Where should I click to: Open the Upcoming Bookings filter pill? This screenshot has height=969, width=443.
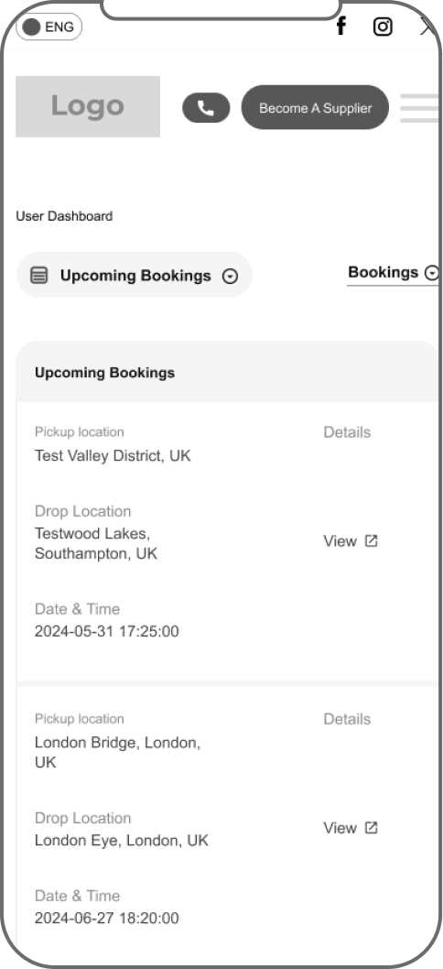pos(134,275)
